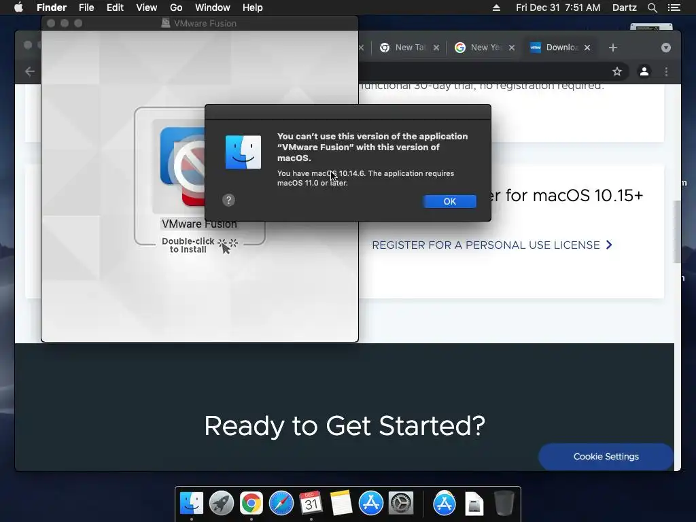The height and width of the screenshot is (522, 696).
Task: Open the Applications folder stack in Dock
Action: tap(445, 503)
